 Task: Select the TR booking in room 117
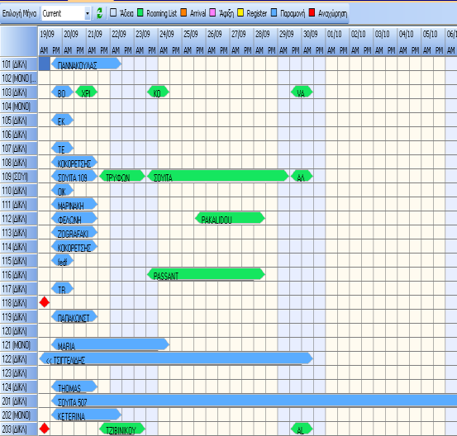click(x=62, y=288)
